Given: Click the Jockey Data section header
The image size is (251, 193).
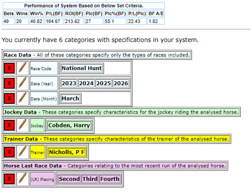Looking at the screenshot, I should click(x=121, y=112).
